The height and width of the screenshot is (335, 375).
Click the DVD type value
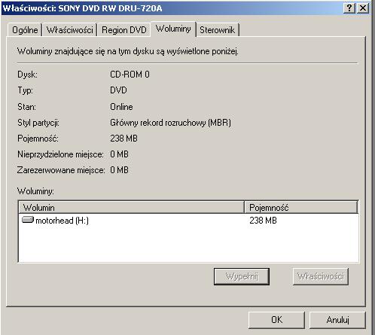[118, 90]
